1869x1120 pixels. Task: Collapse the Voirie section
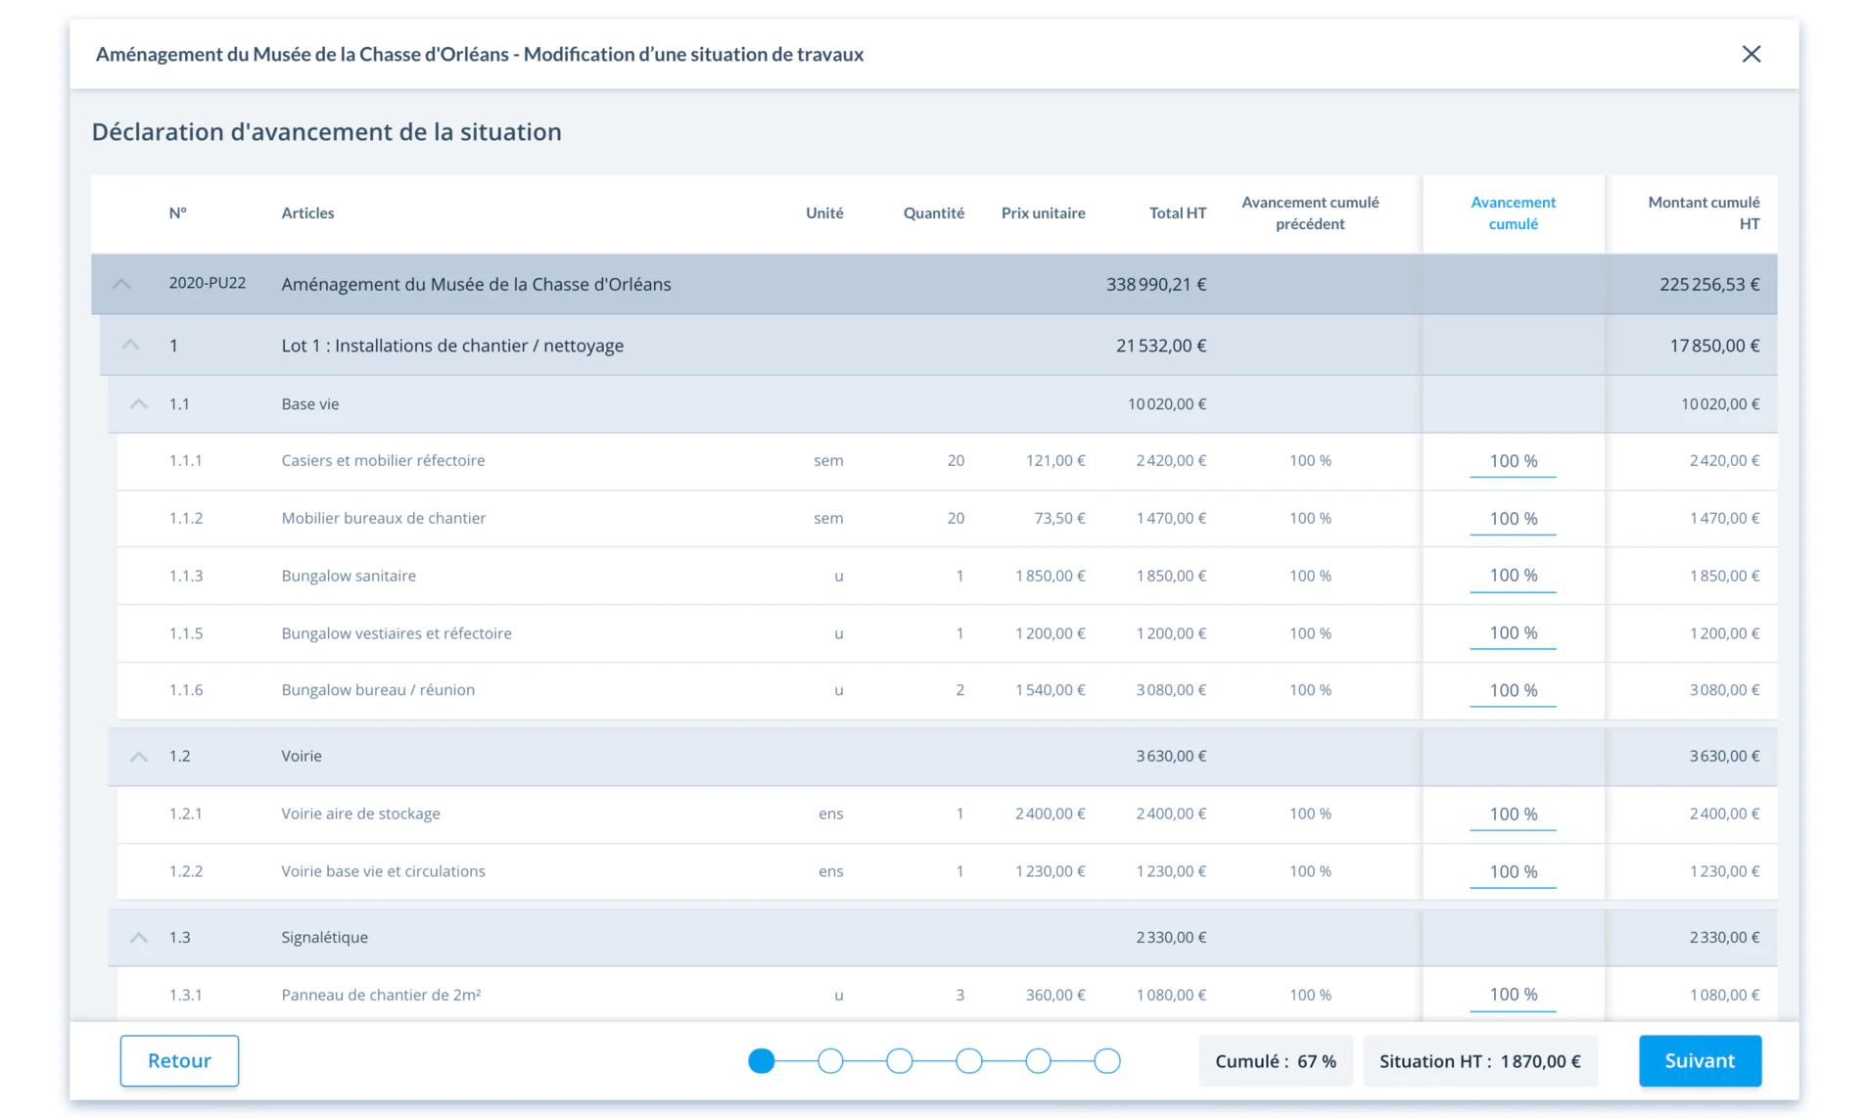click(139, 756)
